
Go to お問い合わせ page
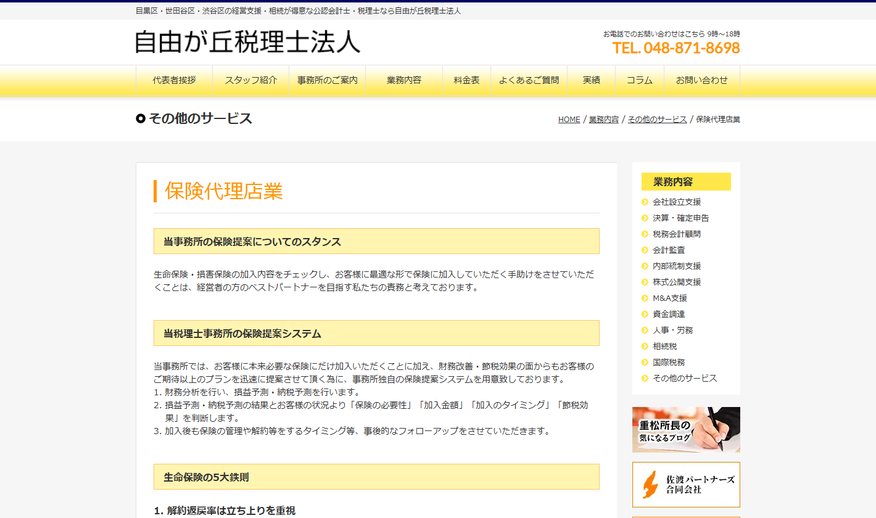click(702, 80)
